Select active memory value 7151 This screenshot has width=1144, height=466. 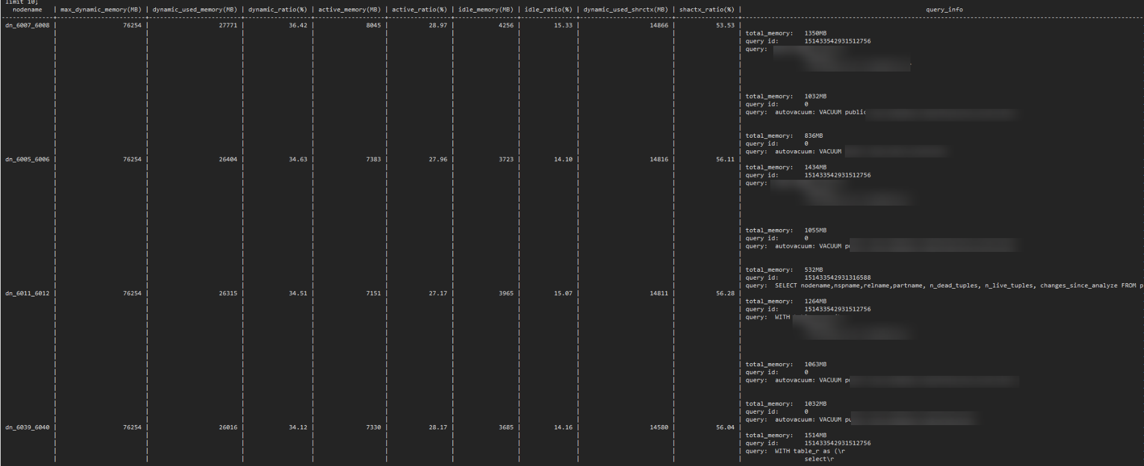point(374,293)
